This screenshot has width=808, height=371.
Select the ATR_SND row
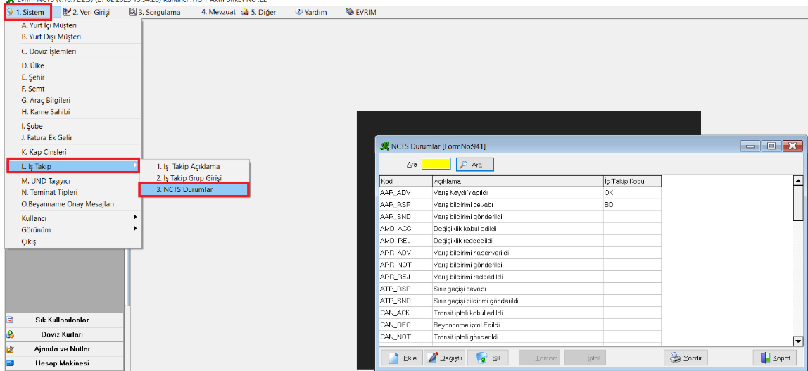click(x=520, y=301)
